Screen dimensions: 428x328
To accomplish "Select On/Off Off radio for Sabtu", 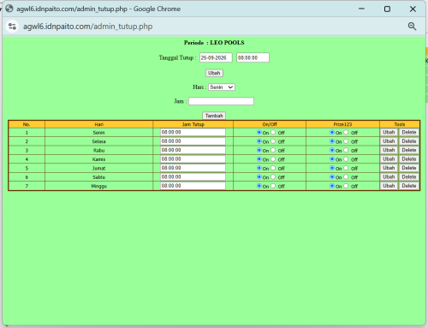I will [273, 176].
